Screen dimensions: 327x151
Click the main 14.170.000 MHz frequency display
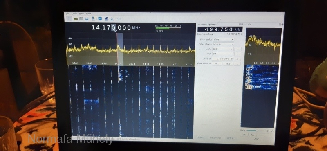click(116, 28)
